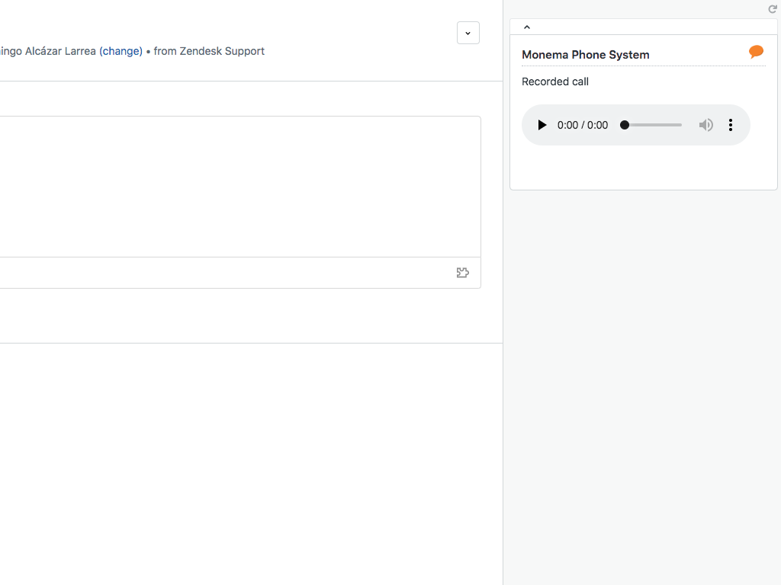Click the Recorded call label
This screenshot has height=585, width=781.
click(555, 82)
